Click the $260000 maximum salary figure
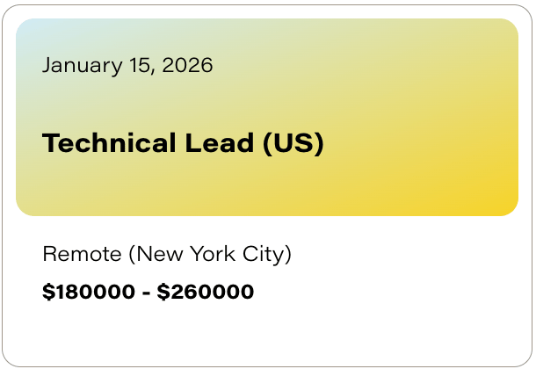The height and width of the screenshot is (369, 536). 205,292
